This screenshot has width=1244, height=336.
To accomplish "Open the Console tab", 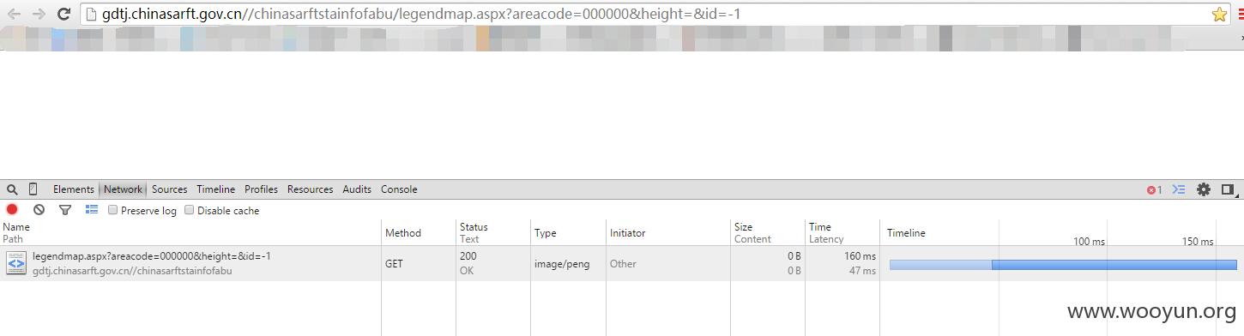I will (399, 189).
